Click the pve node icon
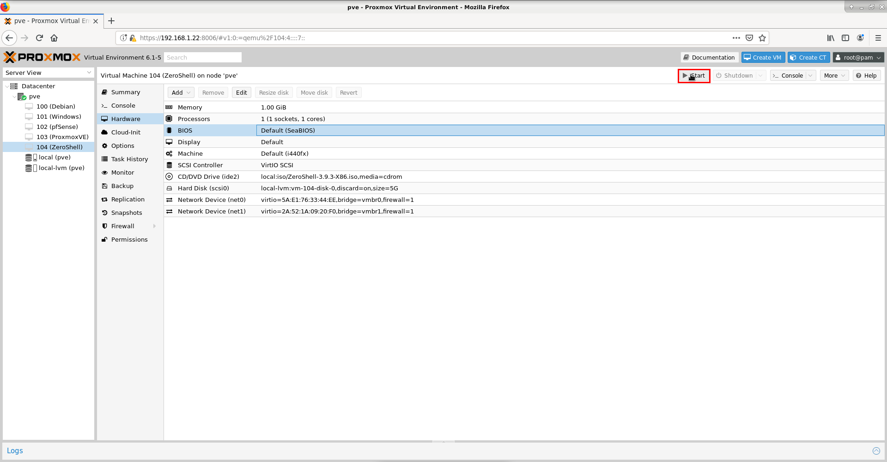Image resolution: width=887 pixels, height=462 pixels. (x=22, y=97)
